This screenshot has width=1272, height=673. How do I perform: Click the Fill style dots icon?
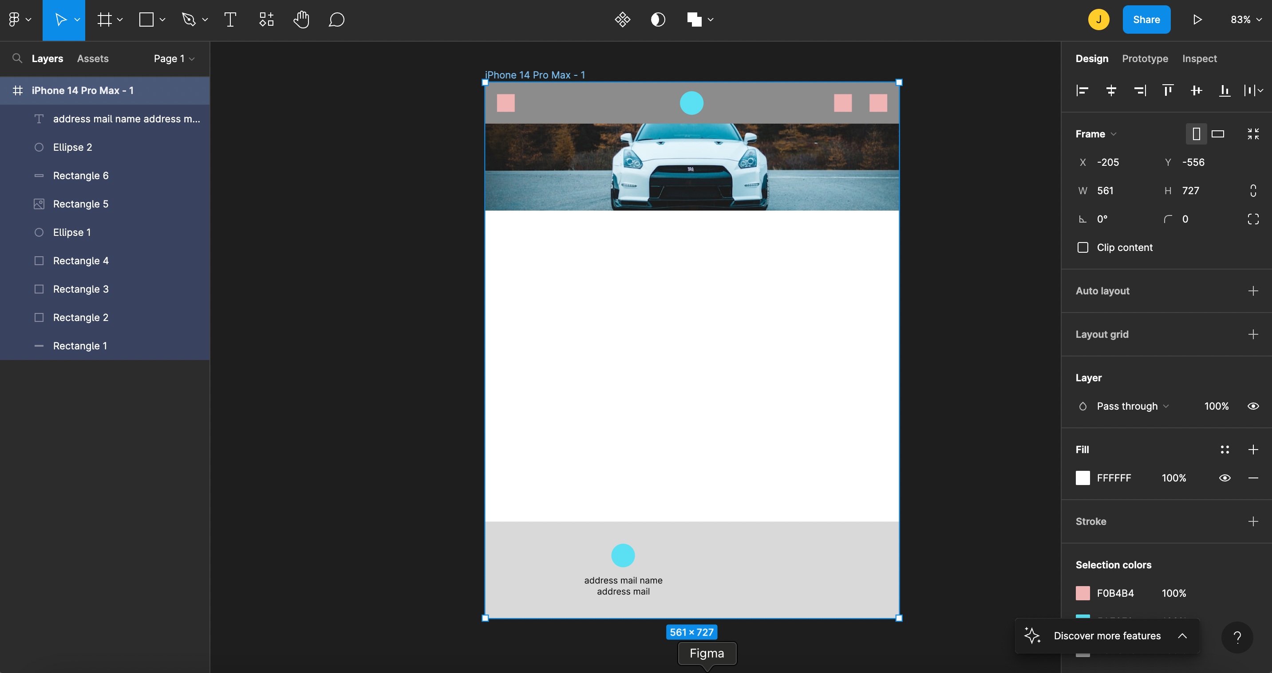[x=1225, y=450]
